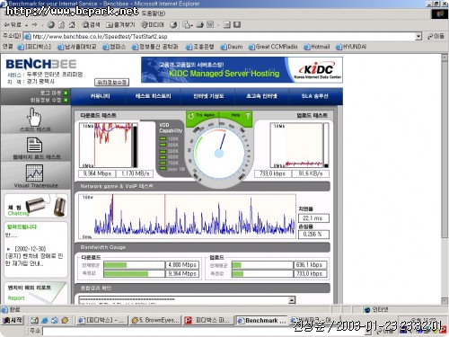Open the 정보통신 공학과 links bar shortcut
Image resolution: width=449 pixels, height=337 pixels.
(x=155, y=47)
